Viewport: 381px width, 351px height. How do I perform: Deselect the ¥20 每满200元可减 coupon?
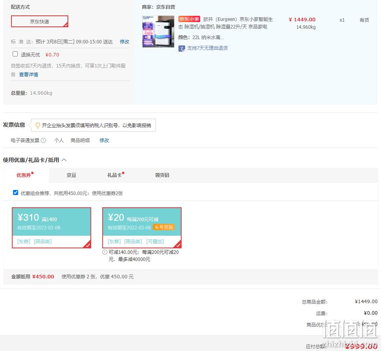(142, 227)
